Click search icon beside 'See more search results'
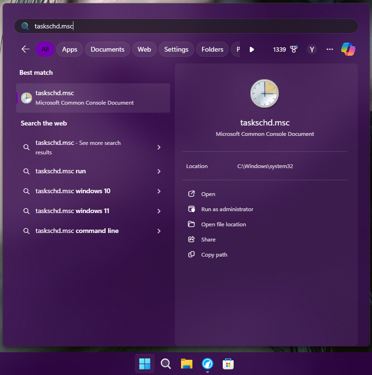This screenshot has height=375, width=372. click(27, 147)
